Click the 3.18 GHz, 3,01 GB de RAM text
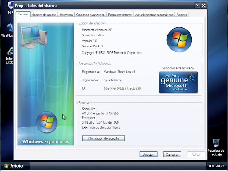 click(x=100, y=122)
